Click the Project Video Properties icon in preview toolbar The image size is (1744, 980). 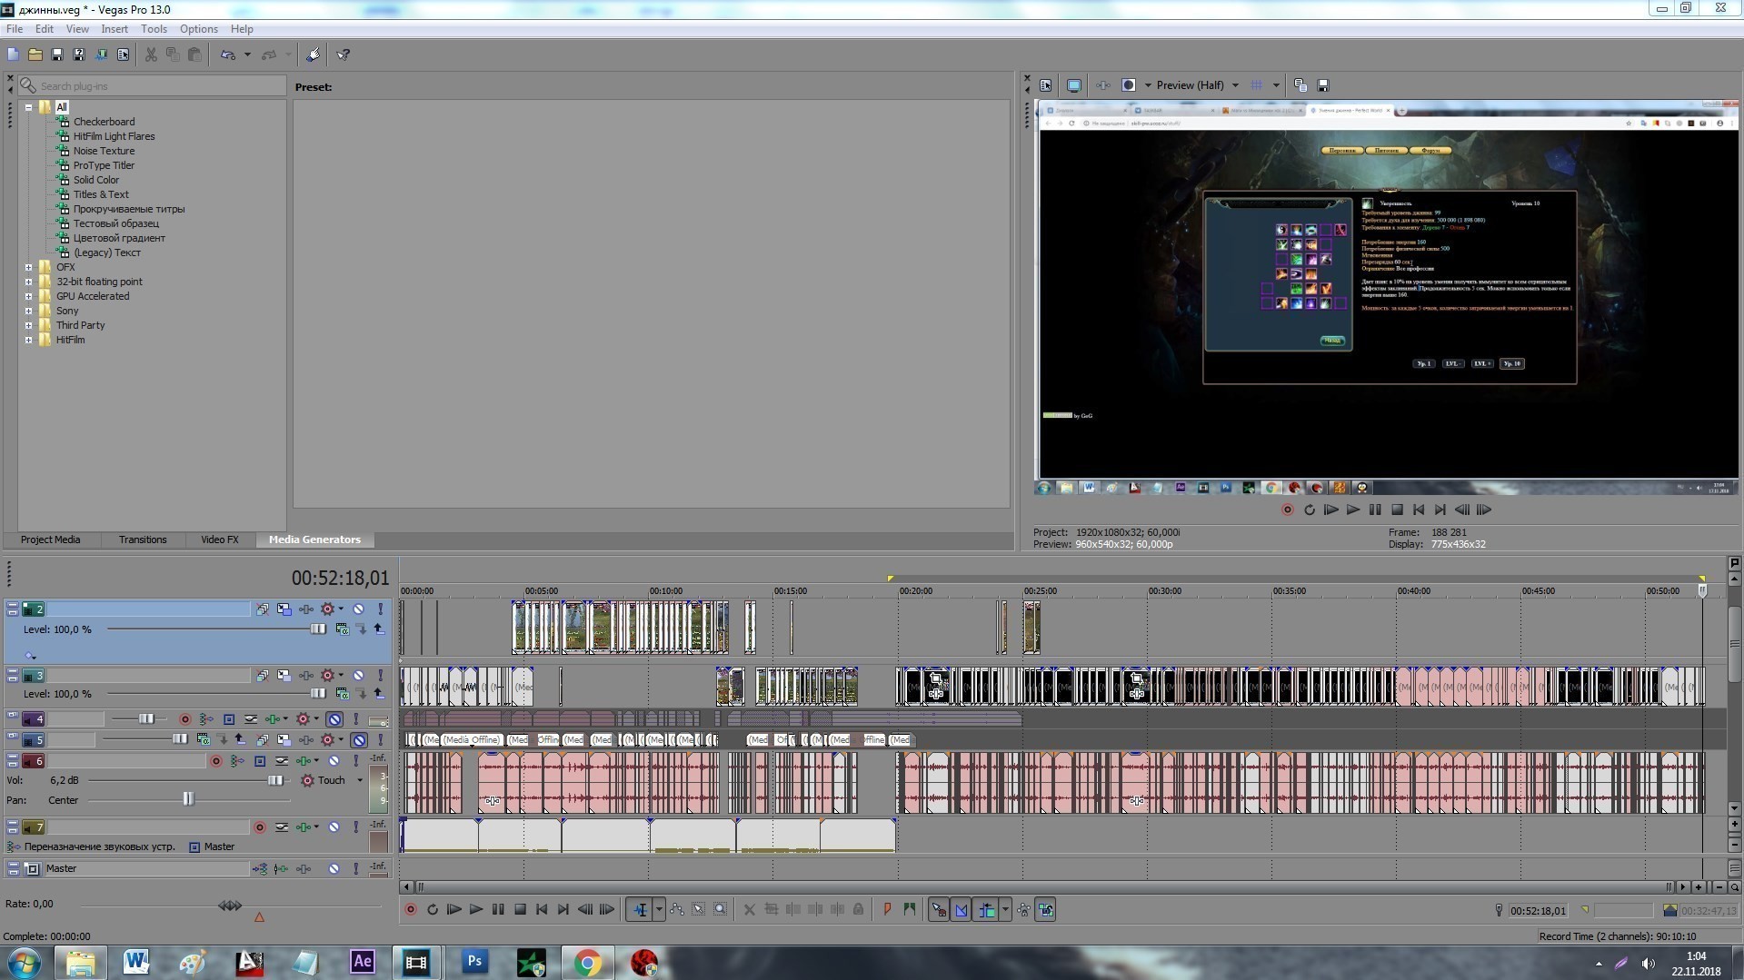tap(1046, 85)
